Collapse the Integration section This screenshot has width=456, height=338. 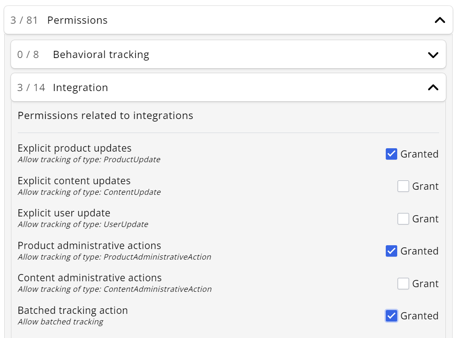pyautogui.click(x=432, y=87)
